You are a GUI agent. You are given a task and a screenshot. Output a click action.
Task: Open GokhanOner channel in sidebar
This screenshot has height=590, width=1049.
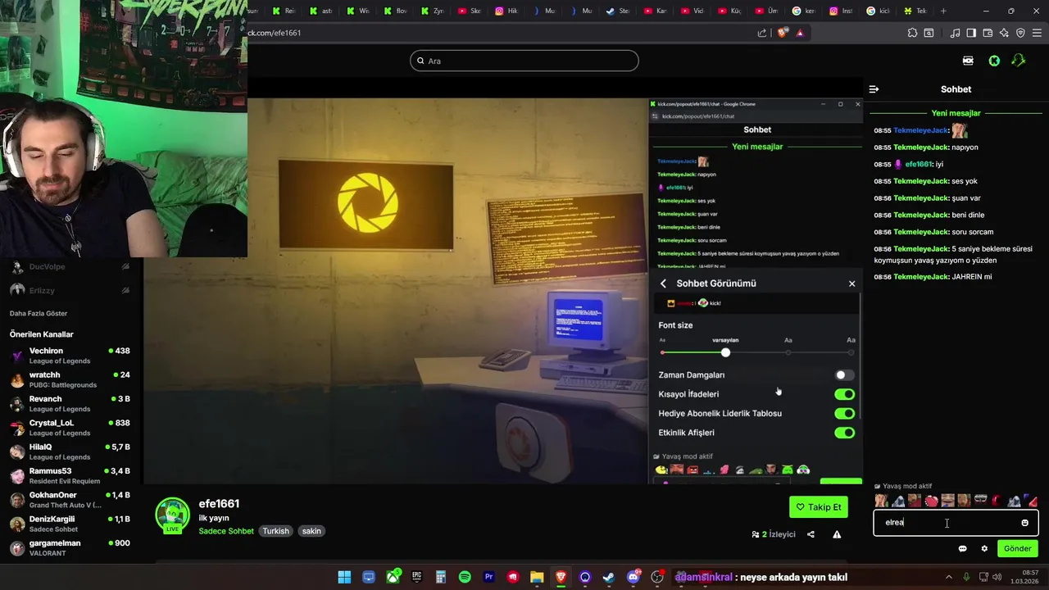point(71,500)
